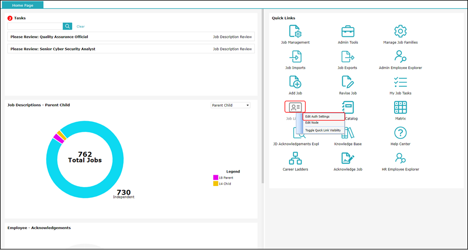
Task: Click the Job Library ID card icon
Action: 295,107
